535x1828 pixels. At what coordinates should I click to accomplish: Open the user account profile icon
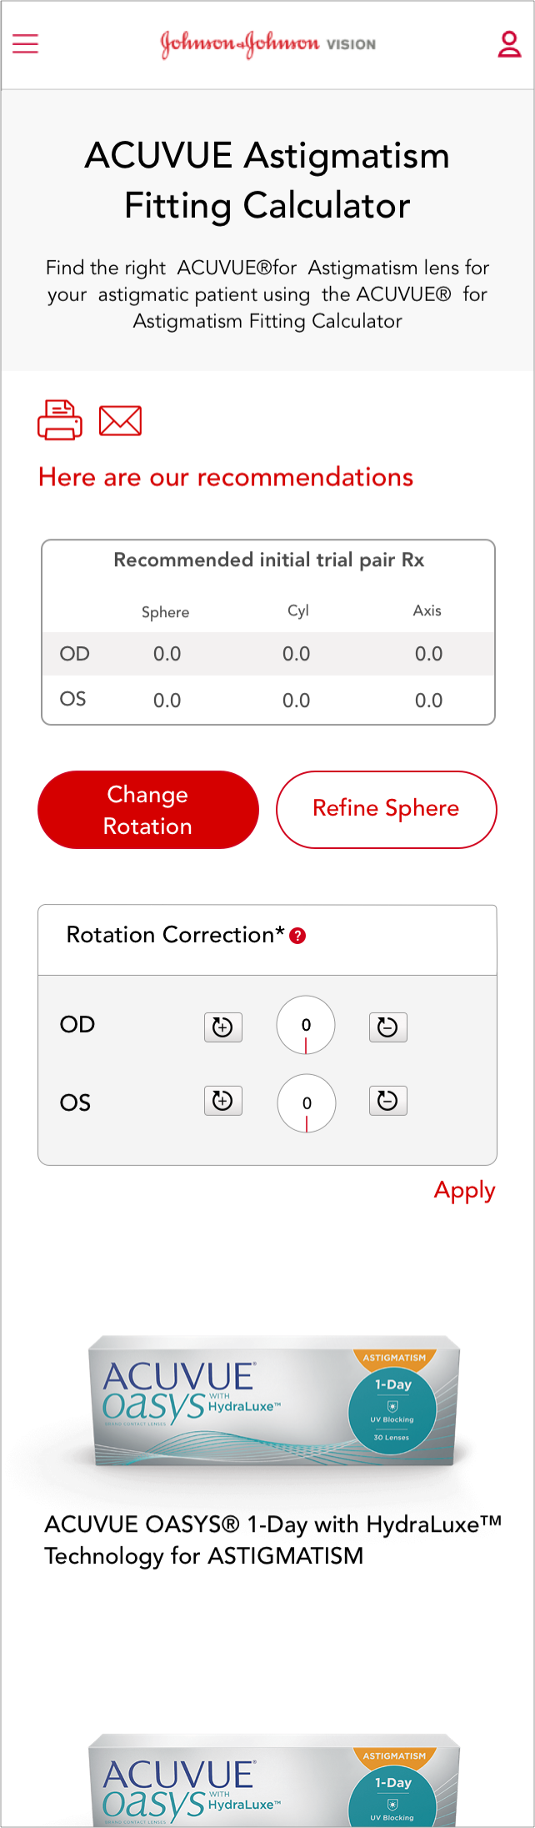pyautogui.click(x=508, y=44)
